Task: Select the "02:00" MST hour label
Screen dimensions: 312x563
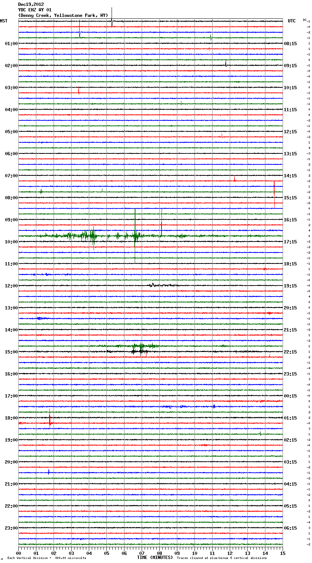Action: pos(11,66)
